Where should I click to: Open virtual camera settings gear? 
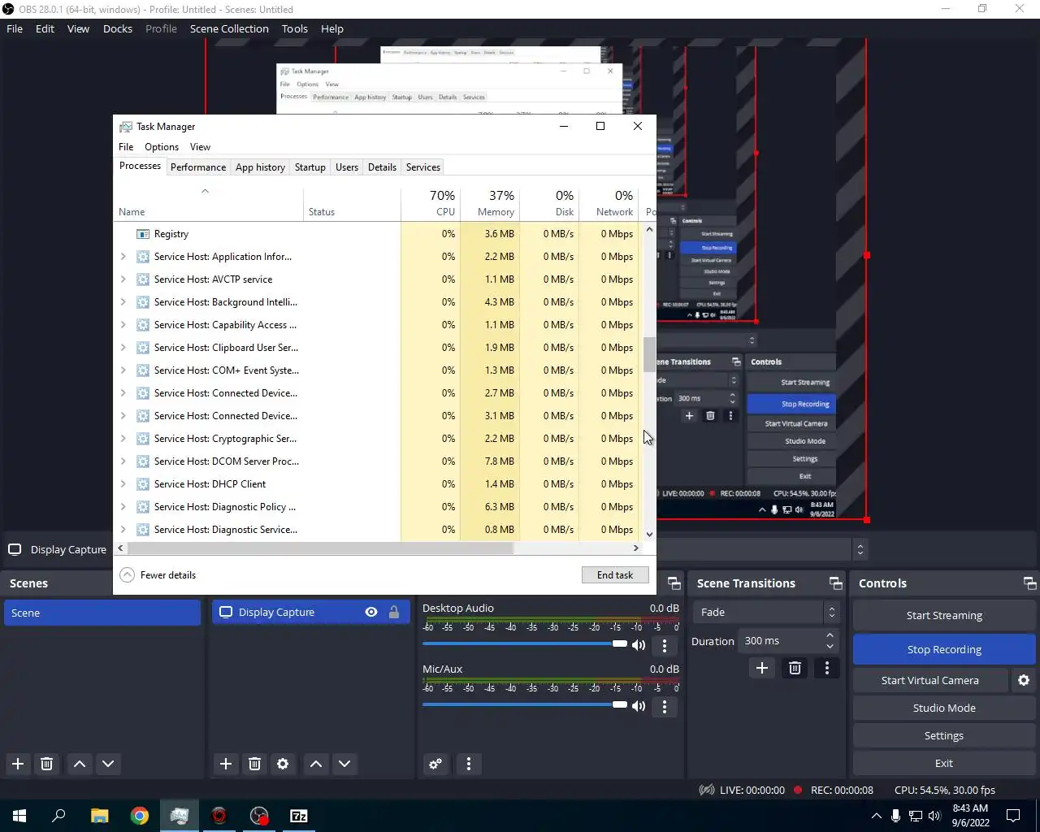point(1024,680)
